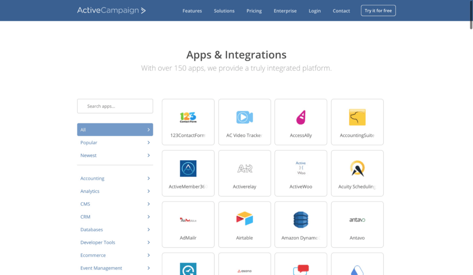Go to Pricing in the navbar
Screen dimensions: 473x275
pos(254,11)
